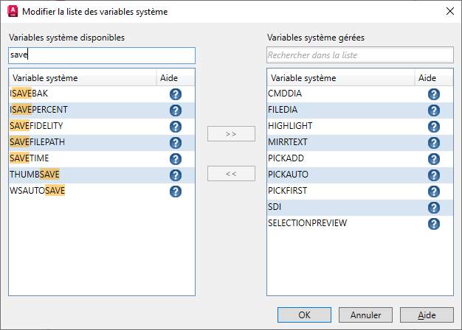The height and width of the screenshot is (330, 462).
Task: Open help icon next to SAVETIME
Action: click(176, 158)
